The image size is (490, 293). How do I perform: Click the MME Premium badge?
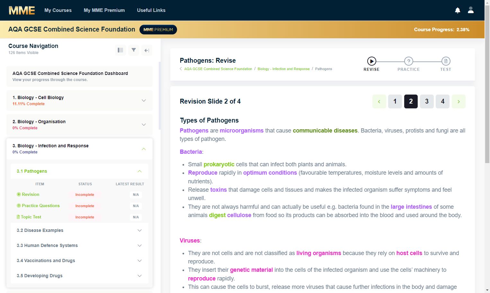(158, 30)
